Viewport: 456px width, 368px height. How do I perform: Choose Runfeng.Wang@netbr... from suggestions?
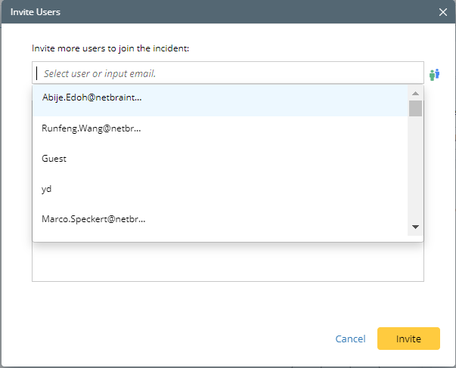(x=92, y=128)
